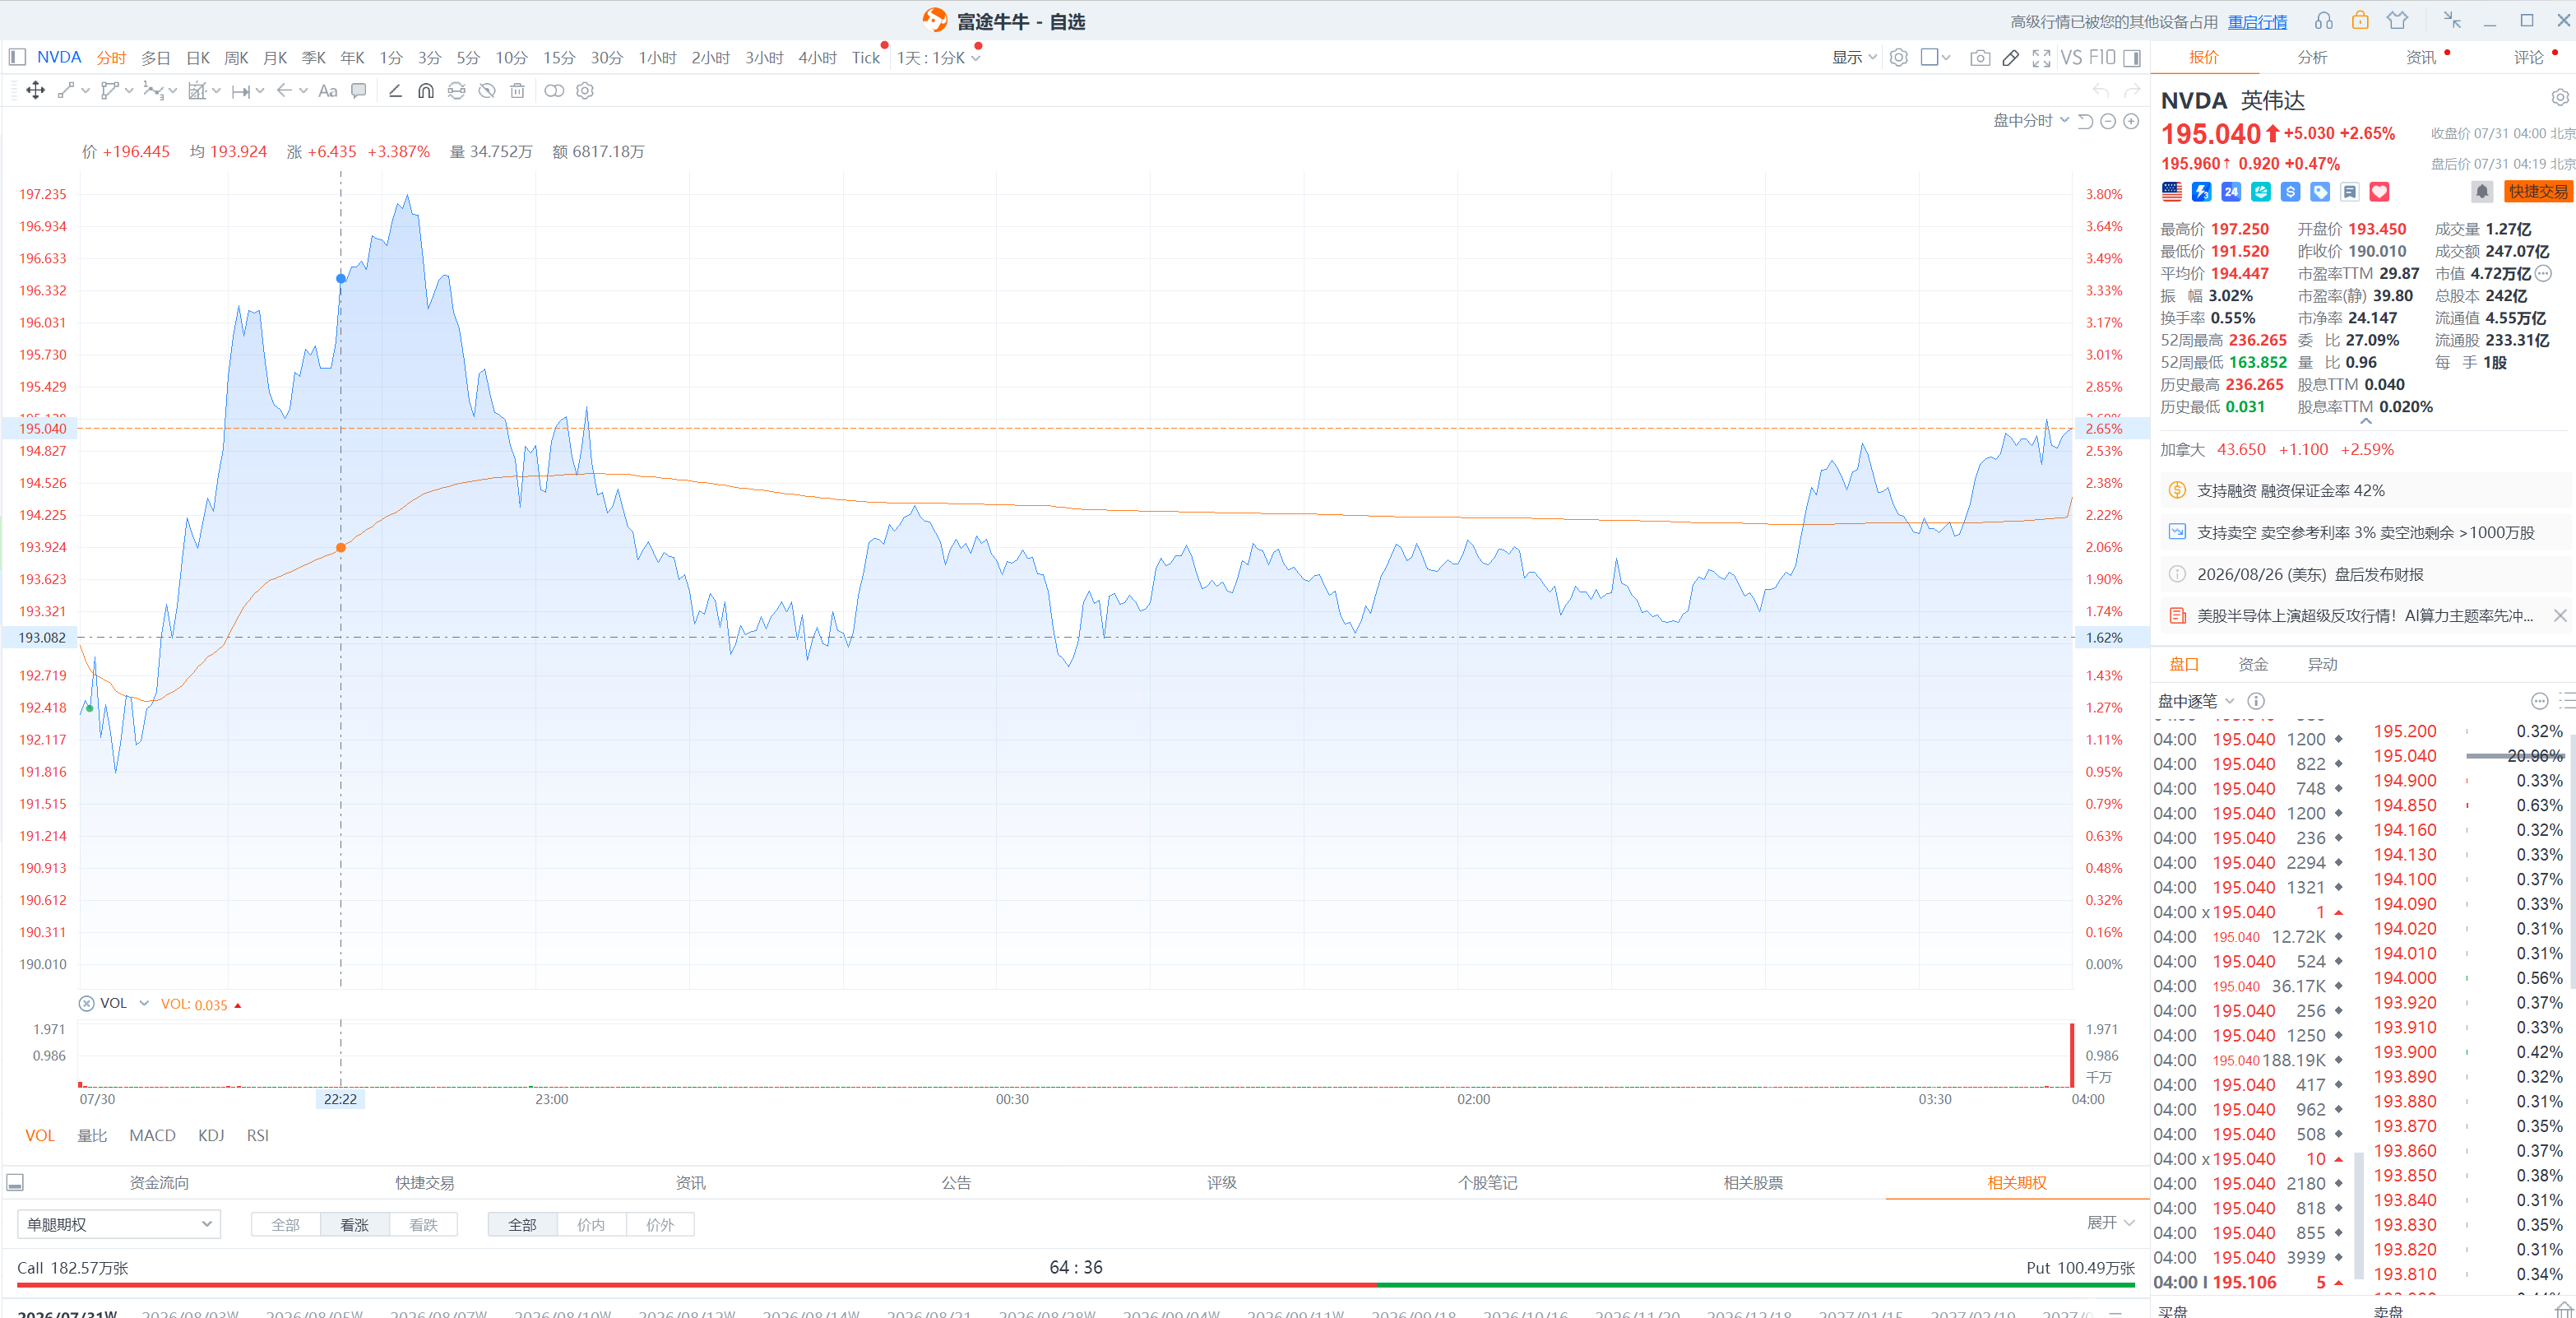2576x1318 pixels.
Task: Click the Call/Put ratio progress bar
Action: 1076,1285
